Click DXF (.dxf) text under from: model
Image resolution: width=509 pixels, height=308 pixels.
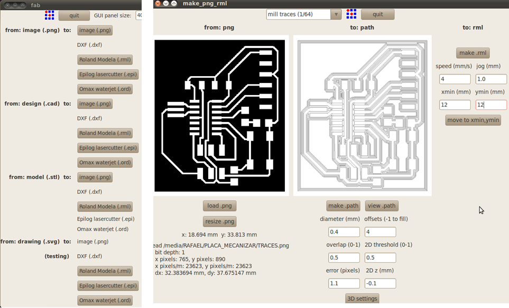click(89, 192)
